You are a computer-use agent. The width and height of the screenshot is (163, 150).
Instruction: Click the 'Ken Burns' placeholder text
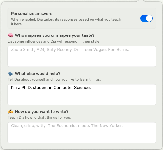pyautogui.click(x=119, y=50)
